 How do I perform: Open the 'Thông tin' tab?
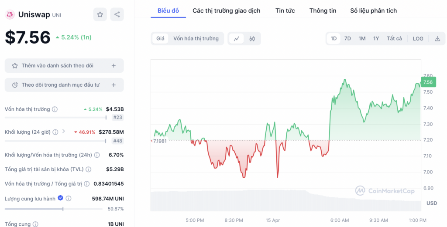click(x=323, y=11)
